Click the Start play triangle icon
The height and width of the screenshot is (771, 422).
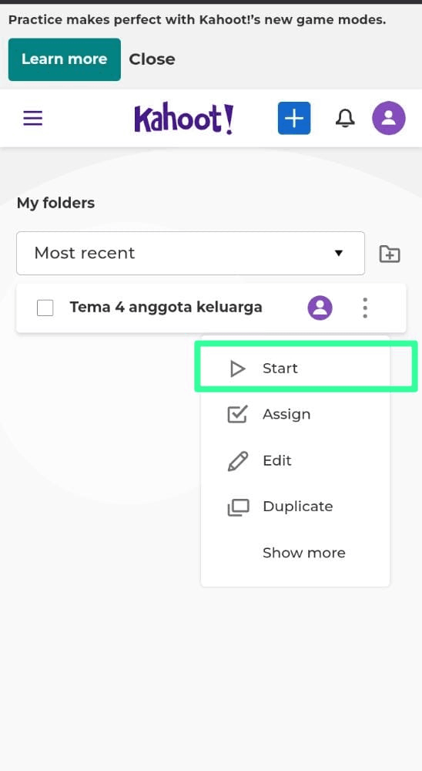tap(237, 369)
